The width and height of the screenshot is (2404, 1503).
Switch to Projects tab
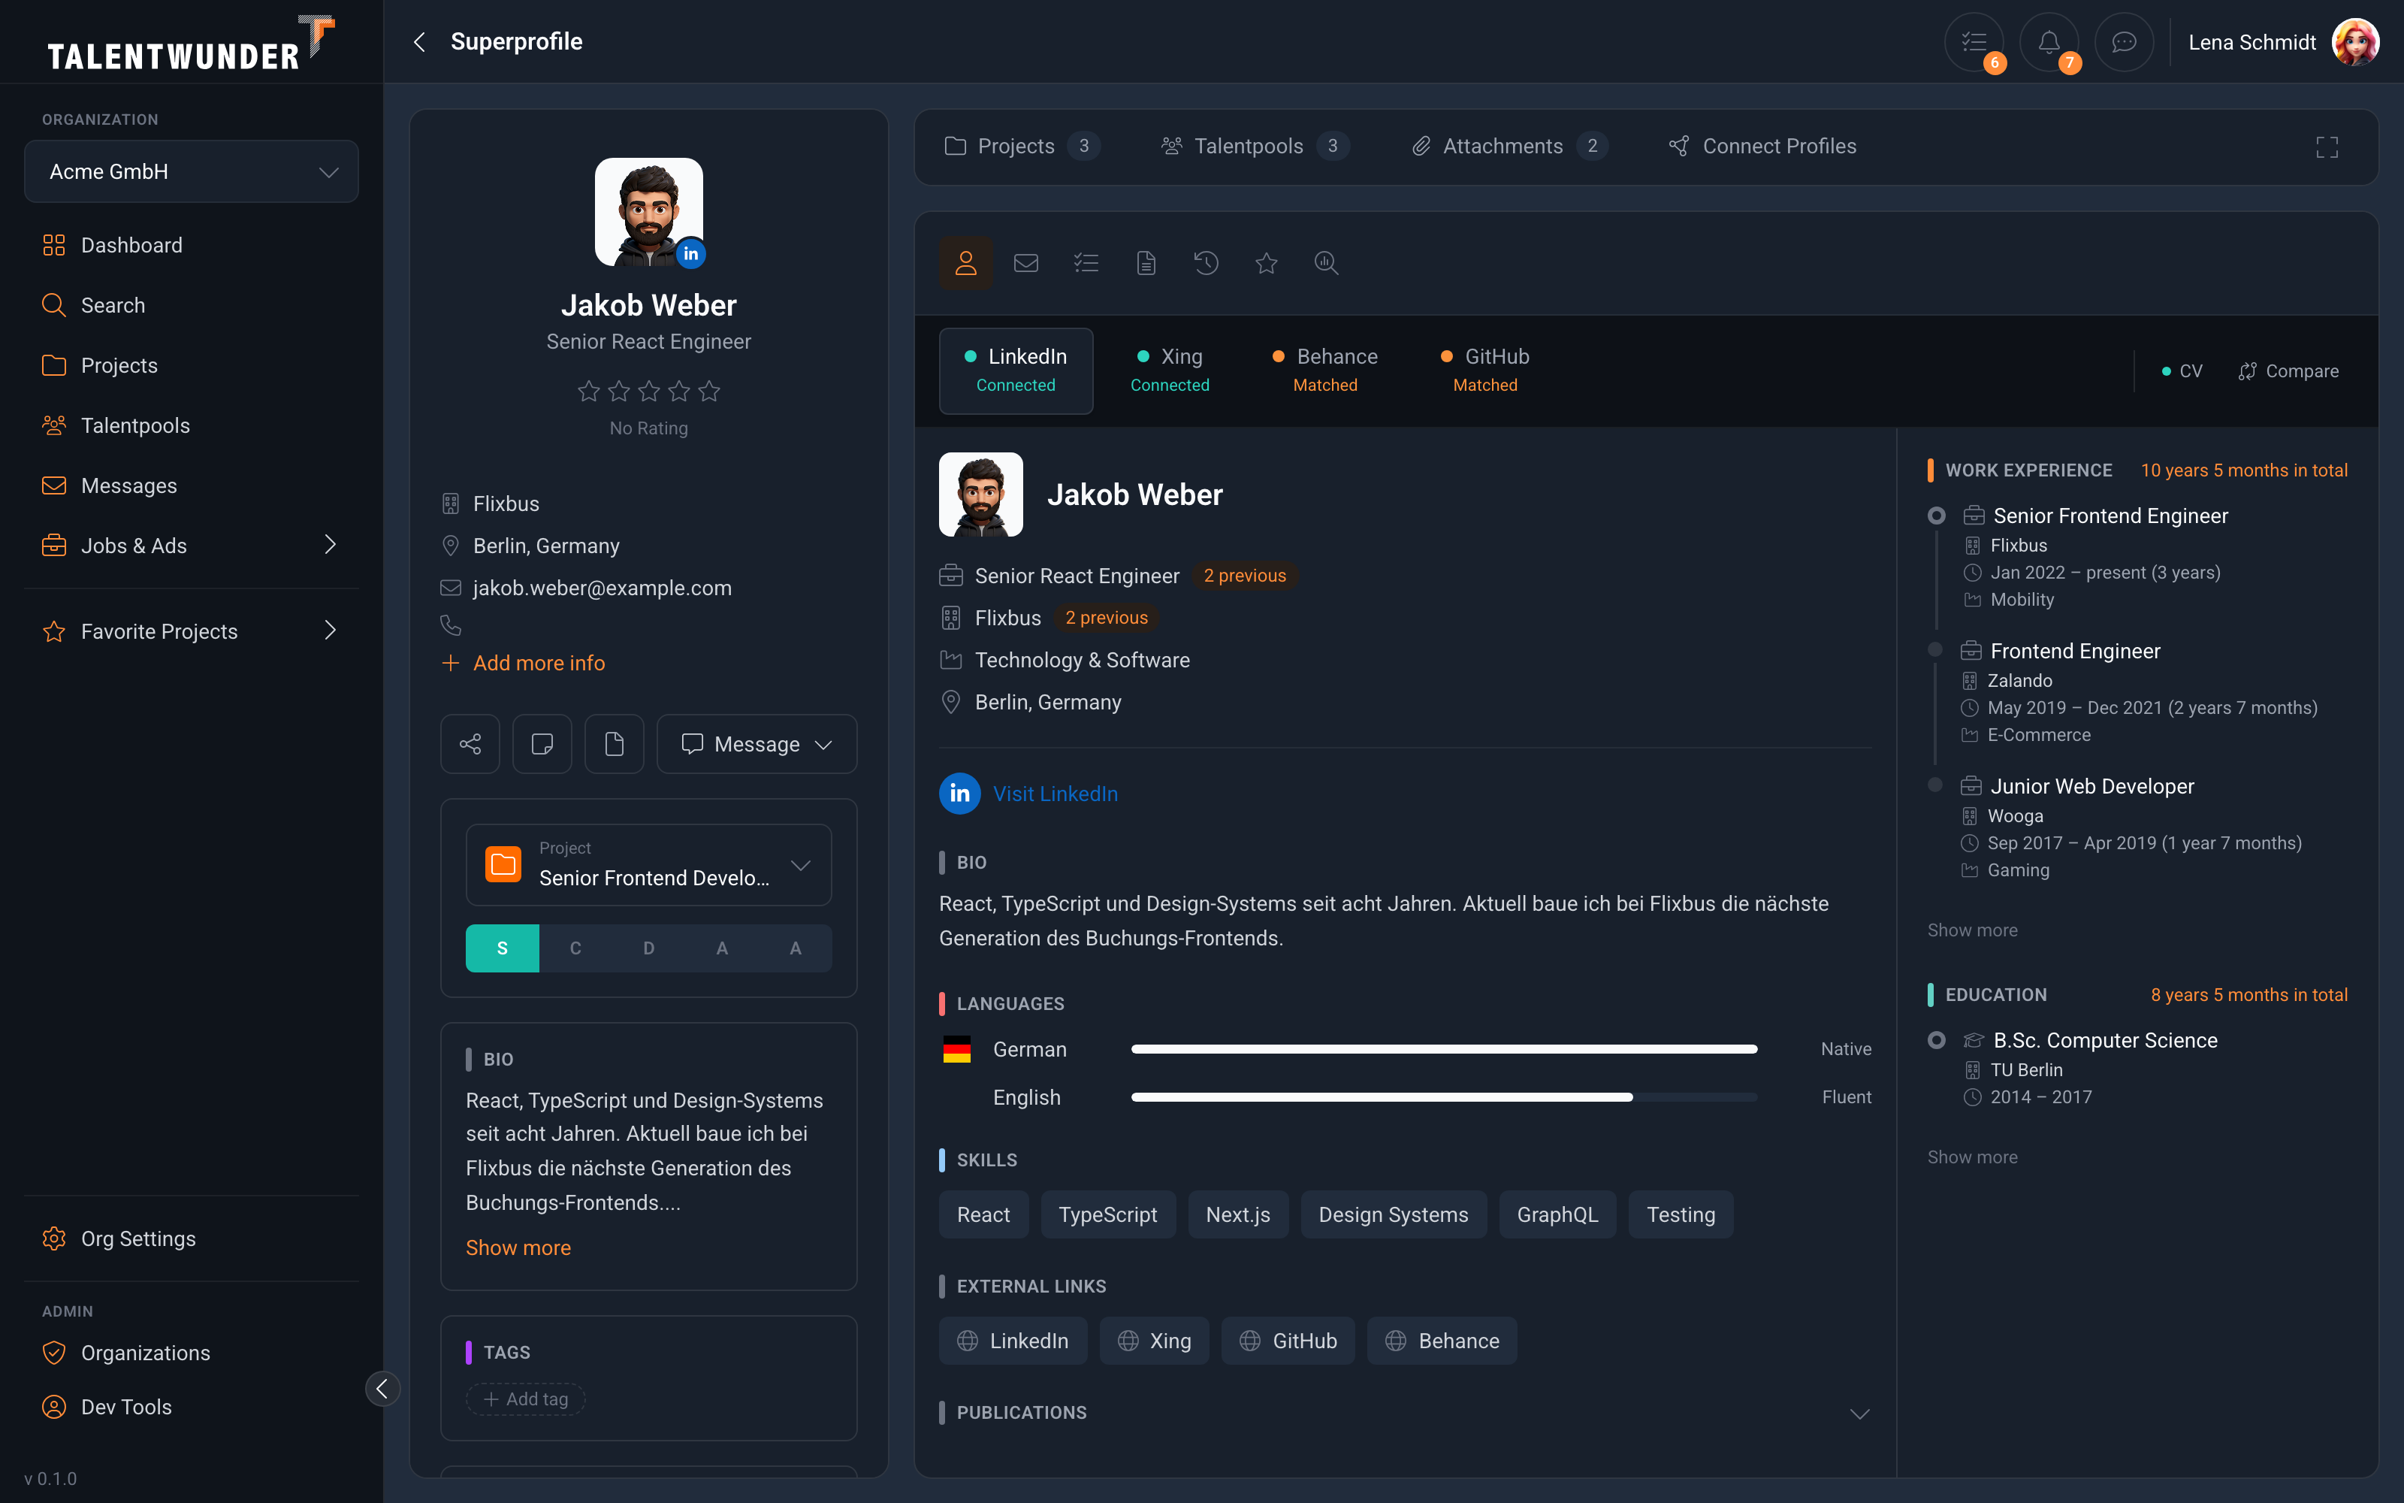(x=1022, y=146)
